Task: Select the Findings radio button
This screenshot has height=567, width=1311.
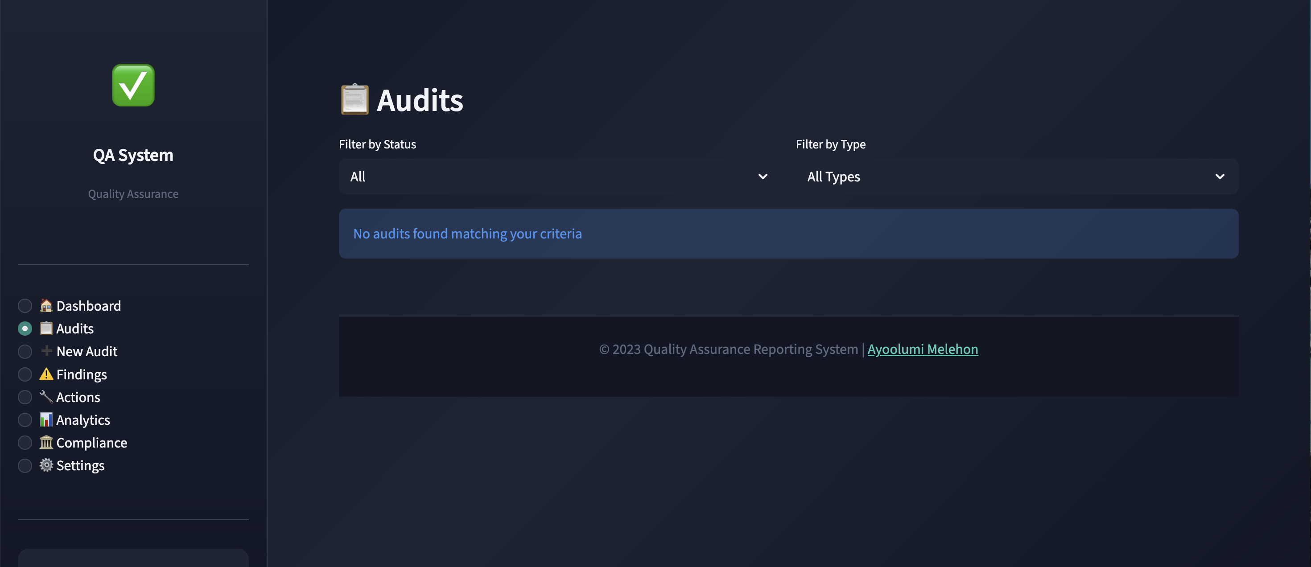Action: pyautogui.click(x=25, y=374)
